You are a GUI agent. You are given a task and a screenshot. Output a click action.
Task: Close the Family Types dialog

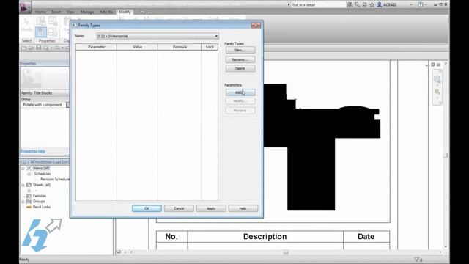coord(256,26)
